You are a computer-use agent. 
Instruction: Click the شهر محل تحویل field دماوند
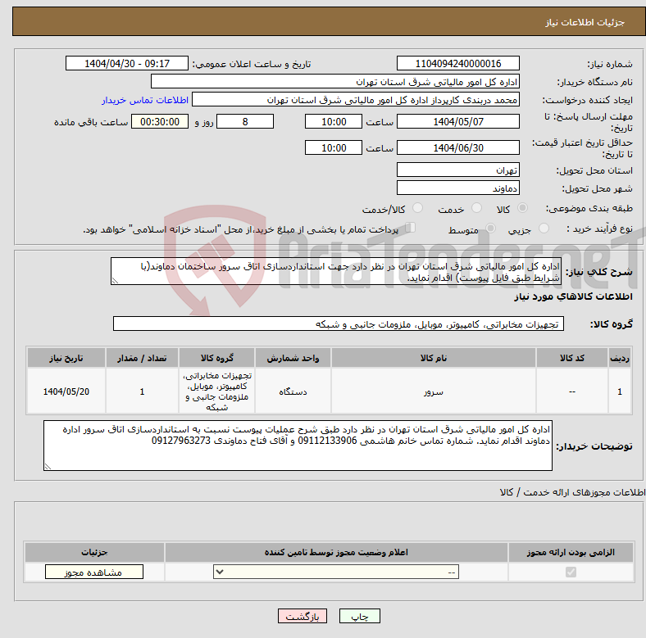(x=458, y=188)
